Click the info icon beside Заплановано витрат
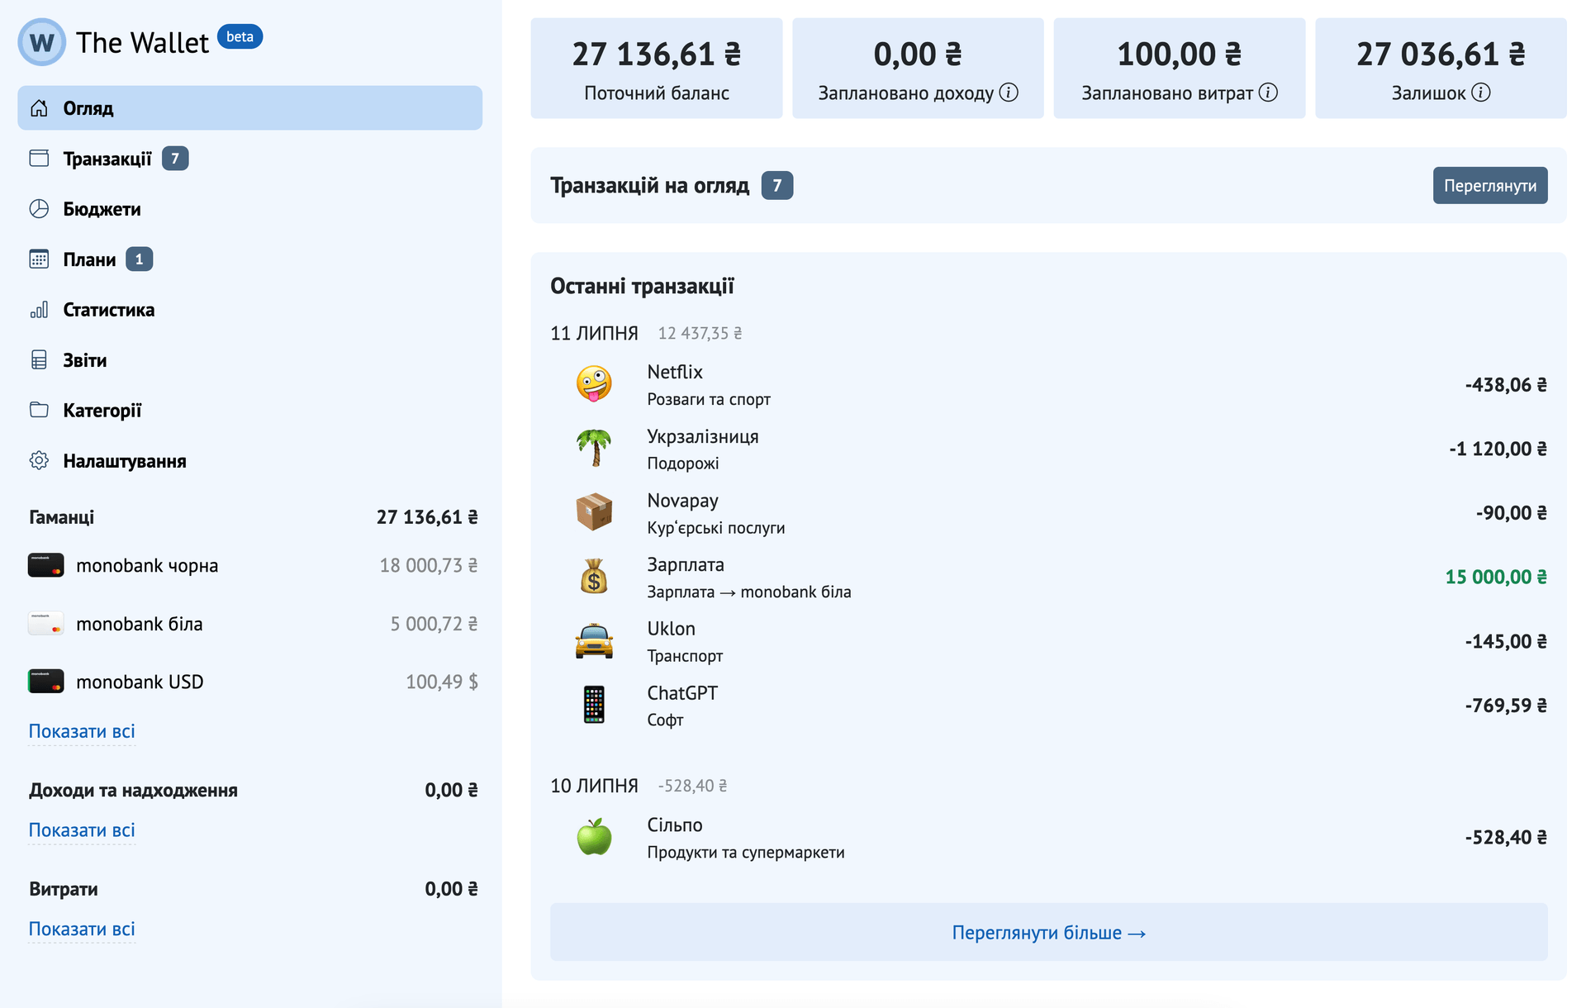 tap(1268, 93)
